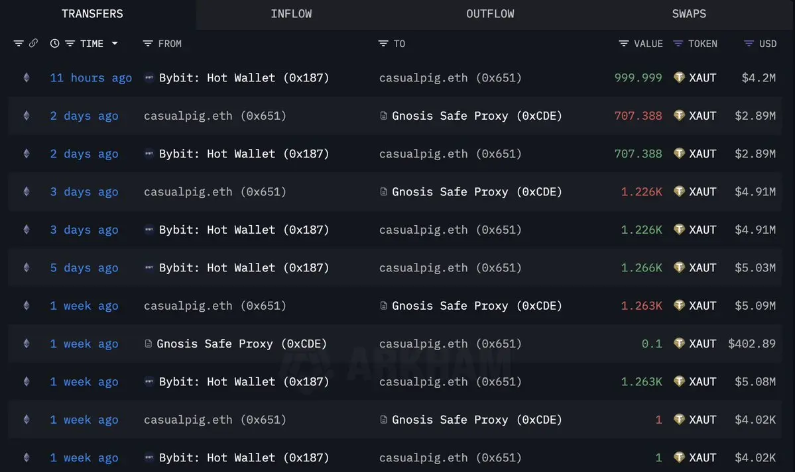Click the chain link icon in the header

(x=34, y=43)
